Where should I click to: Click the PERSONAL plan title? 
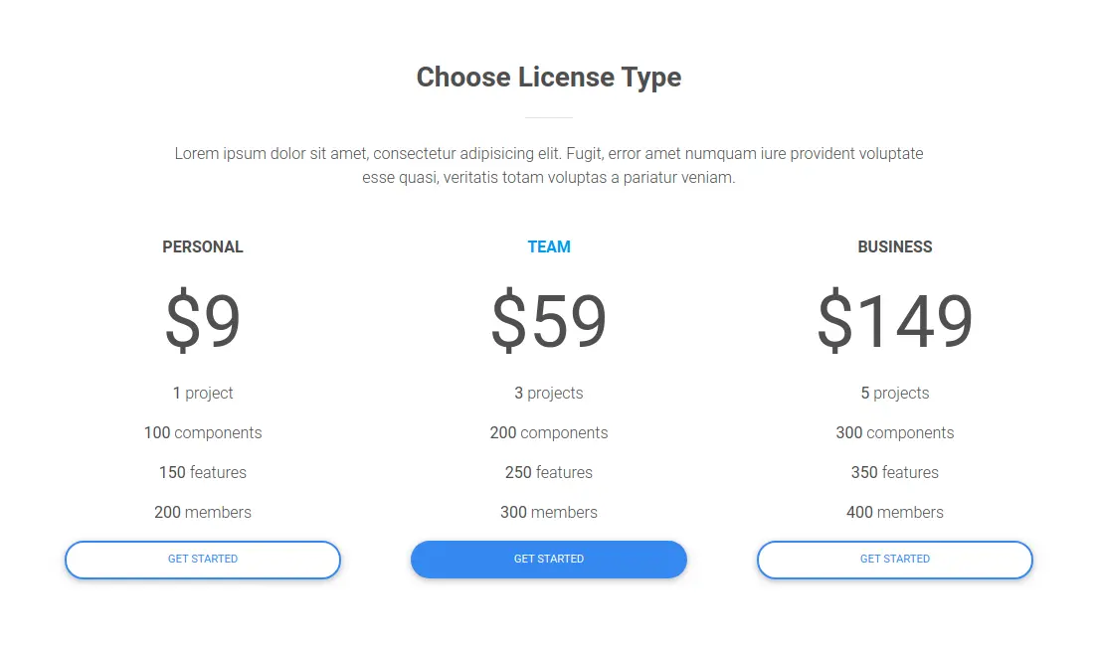(x=203, y=247)
